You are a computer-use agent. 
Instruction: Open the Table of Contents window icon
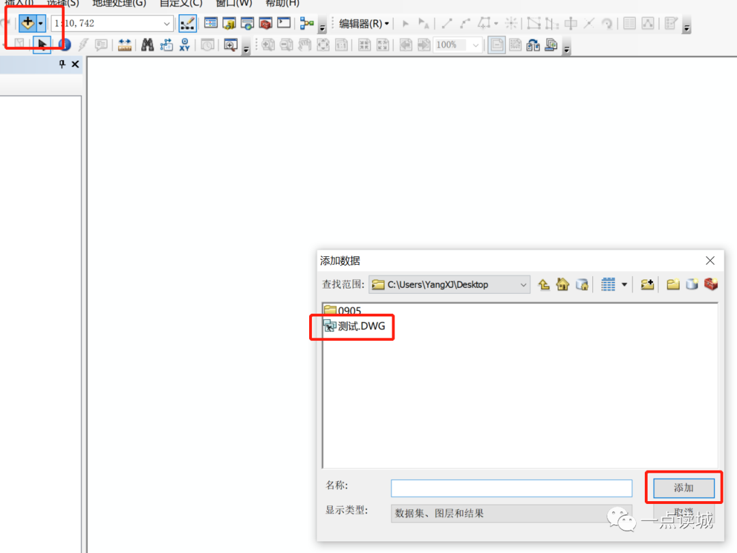click(211, 23)
